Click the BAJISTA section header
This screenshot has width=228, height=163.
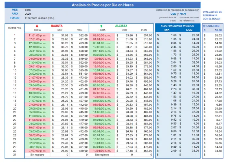57,26
